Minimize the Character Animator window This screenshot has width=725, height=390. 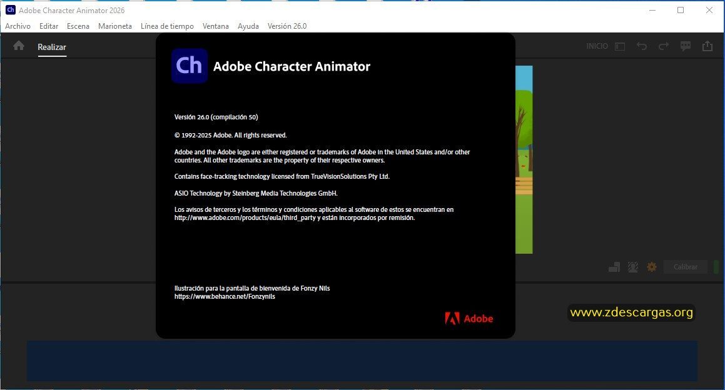pyautogui.click(x=652, y=10)
